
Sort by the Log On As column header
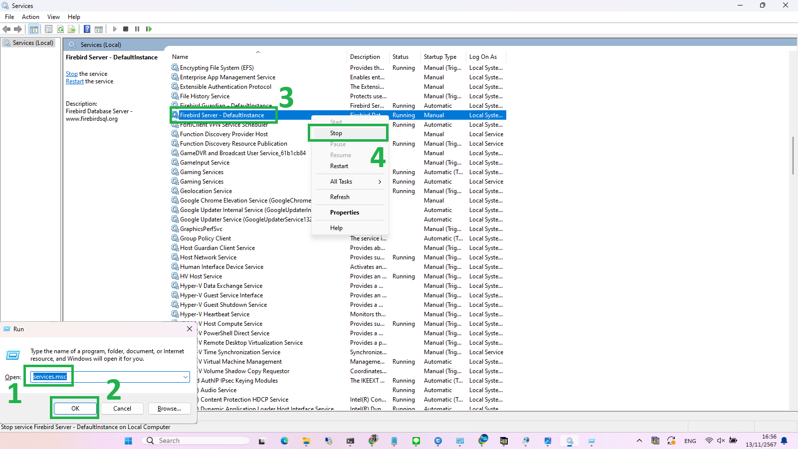(x=486, y=57)
